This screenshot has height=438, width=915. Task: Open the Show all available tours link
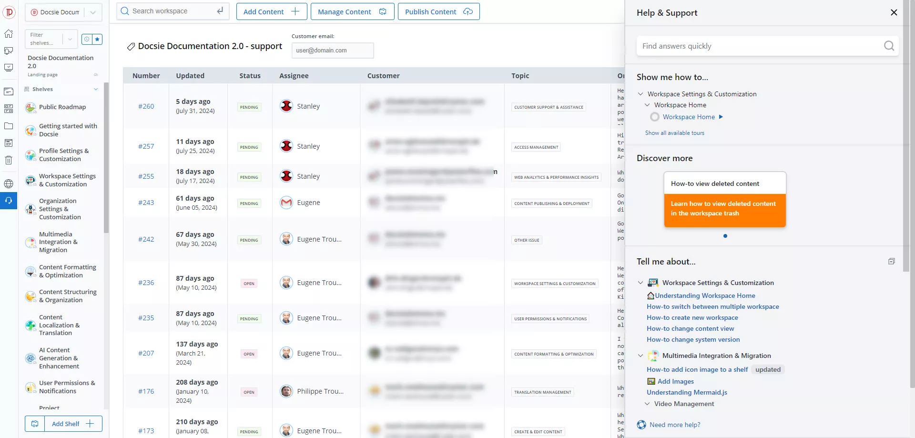[x=674, y=133]
